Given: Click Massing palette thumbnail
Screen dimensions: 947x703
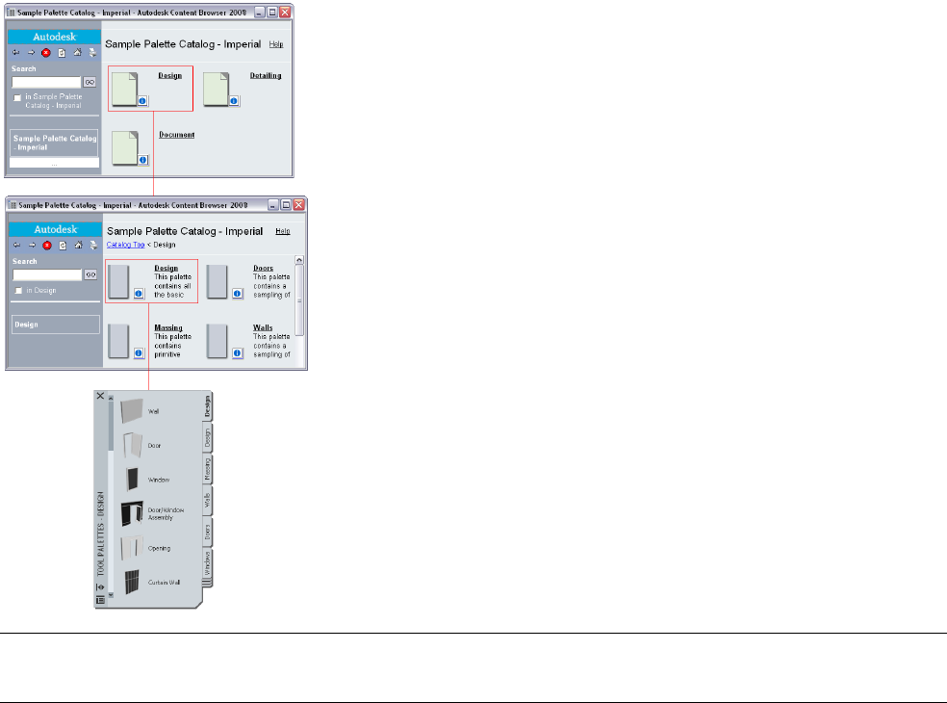Looking at the screenshot, I should 119,341.
